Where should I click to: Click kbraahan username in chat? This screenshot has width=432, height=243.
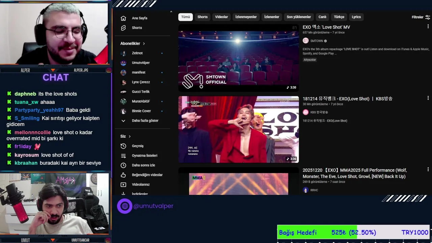26,163
